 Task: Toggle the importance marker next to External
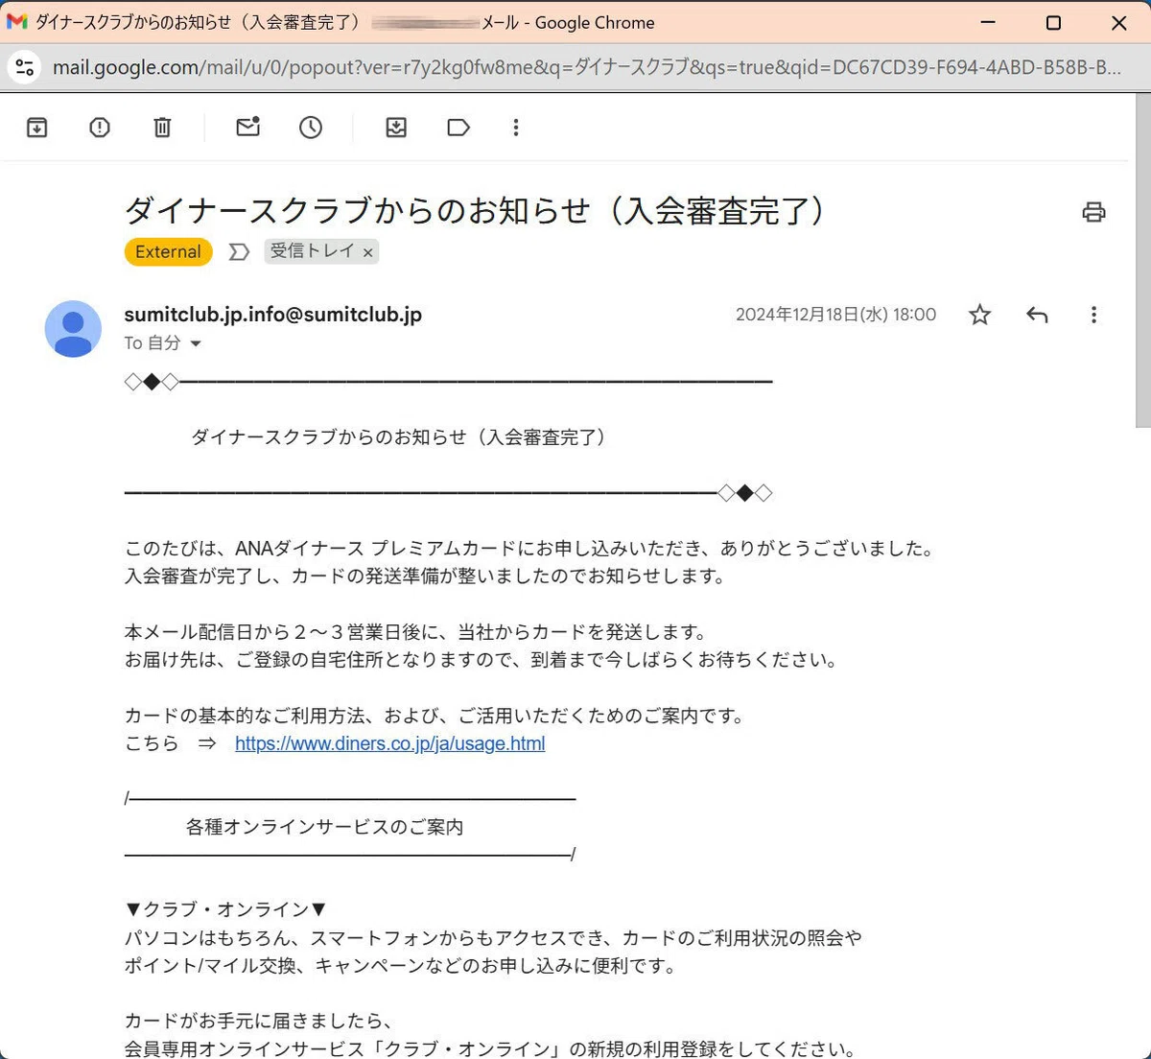(x=239, y=251)
